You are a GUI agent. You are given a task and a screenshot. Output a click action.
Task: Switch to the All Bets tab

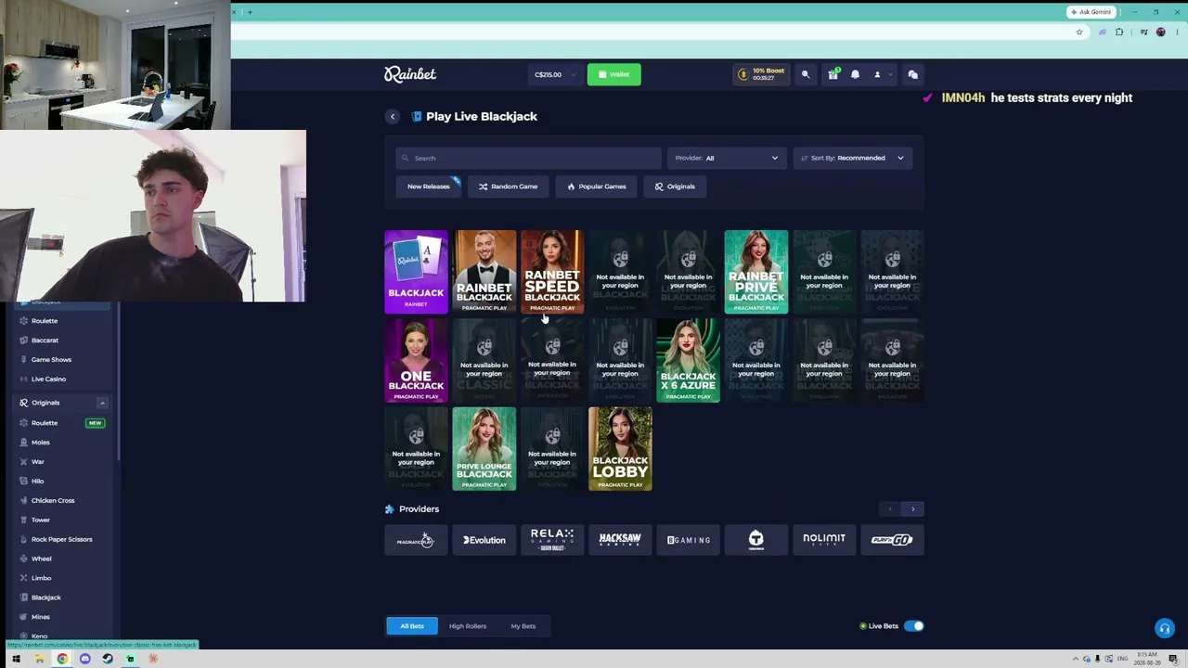pyautogui.click(x=412, y=626)
